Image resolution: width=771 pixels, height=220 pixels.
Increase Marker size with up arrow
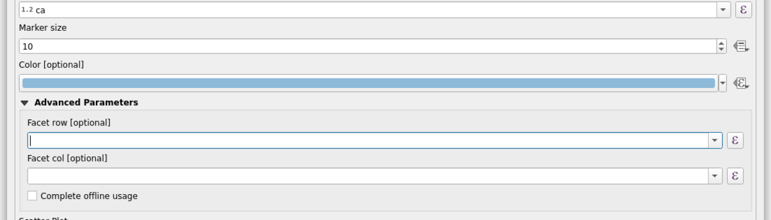point(722,43)
